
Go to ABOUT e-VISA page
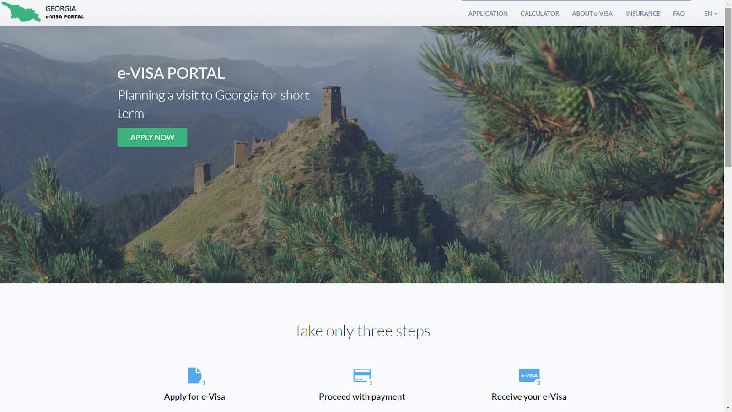(592, 13)
